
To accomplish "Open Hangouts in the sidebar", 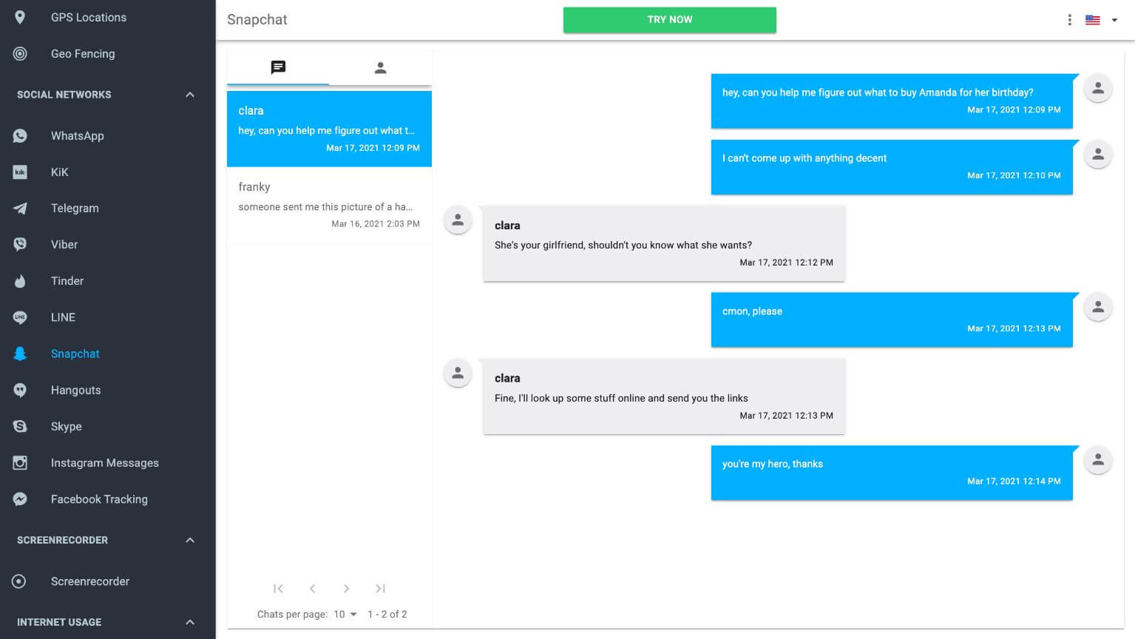I will [x=75, y=390].
